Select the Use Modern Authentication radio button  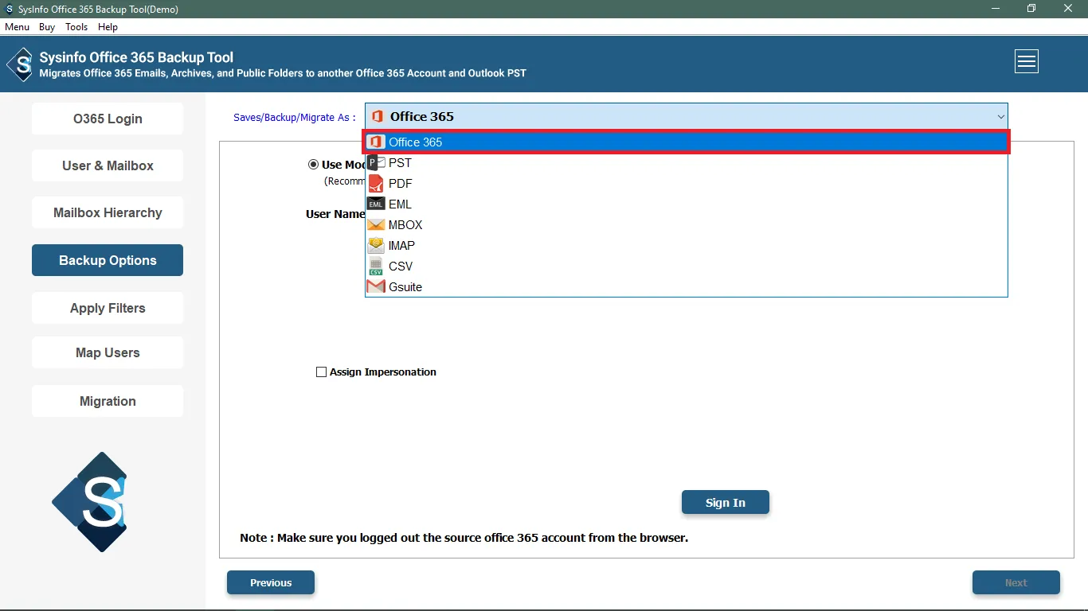point(314,165)
